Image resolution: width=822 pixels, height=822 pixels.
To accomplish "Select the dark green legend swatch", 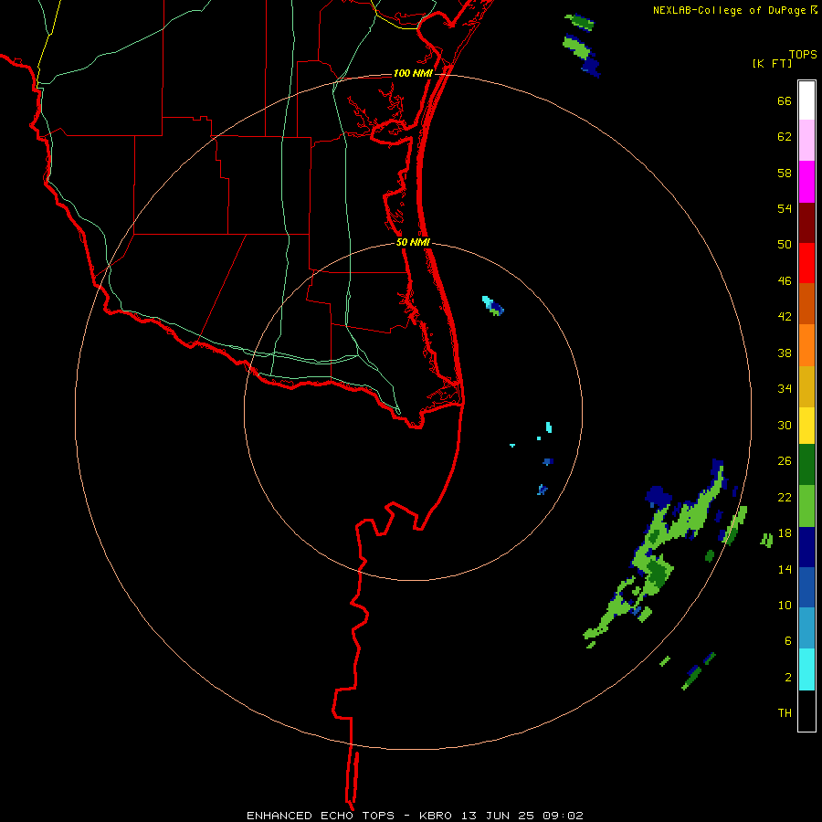I will [806, 465].
